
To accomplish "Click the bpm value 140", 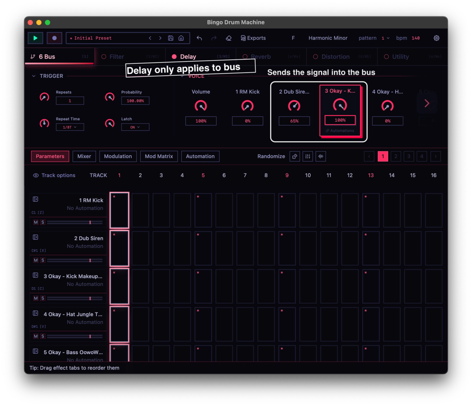I will [x=416, y=38].
